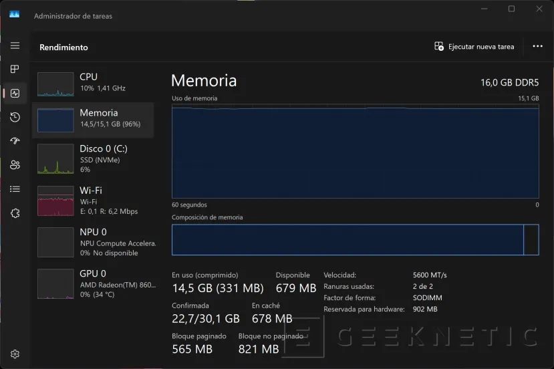
Task: Go to the Processes page icon
Action: tap(15, 69)
